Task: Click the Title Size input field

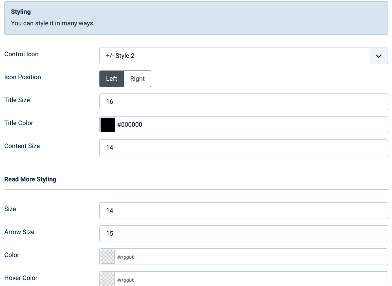Action: [243, 102]
